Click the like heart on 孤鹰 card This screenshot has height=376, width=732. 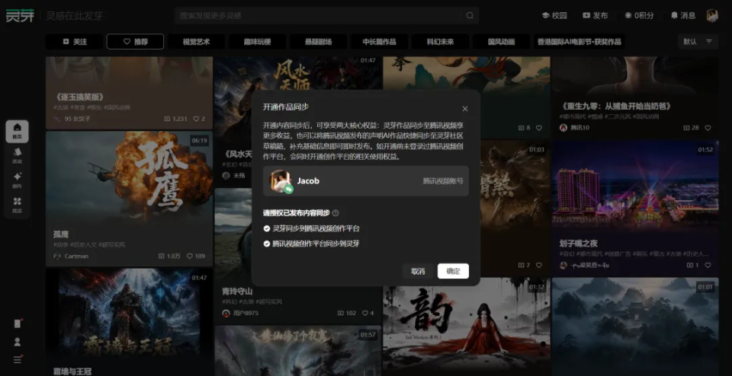(x=190, y=256)
